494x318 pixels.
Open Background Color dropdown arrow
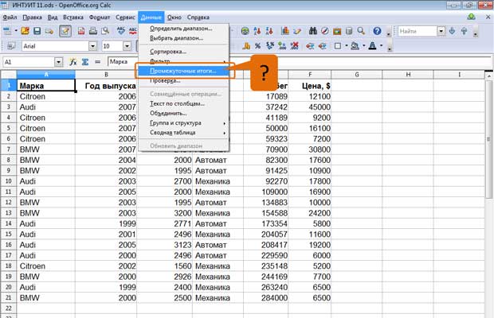click(x=363, y=46)
